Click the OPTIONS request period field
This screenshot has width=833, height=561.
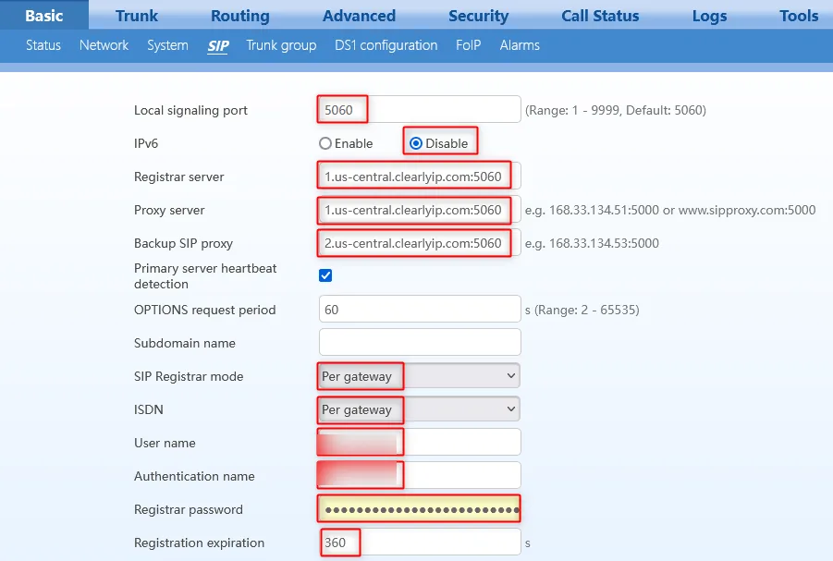420,310
